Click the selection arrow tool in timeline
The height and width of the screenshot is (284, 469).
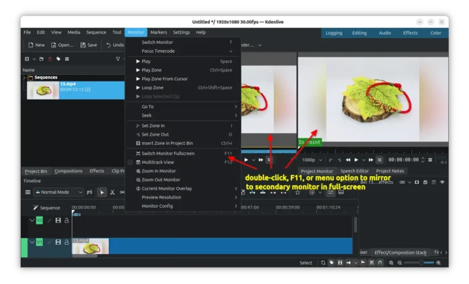pyautogui.click(x=102, y=192)
